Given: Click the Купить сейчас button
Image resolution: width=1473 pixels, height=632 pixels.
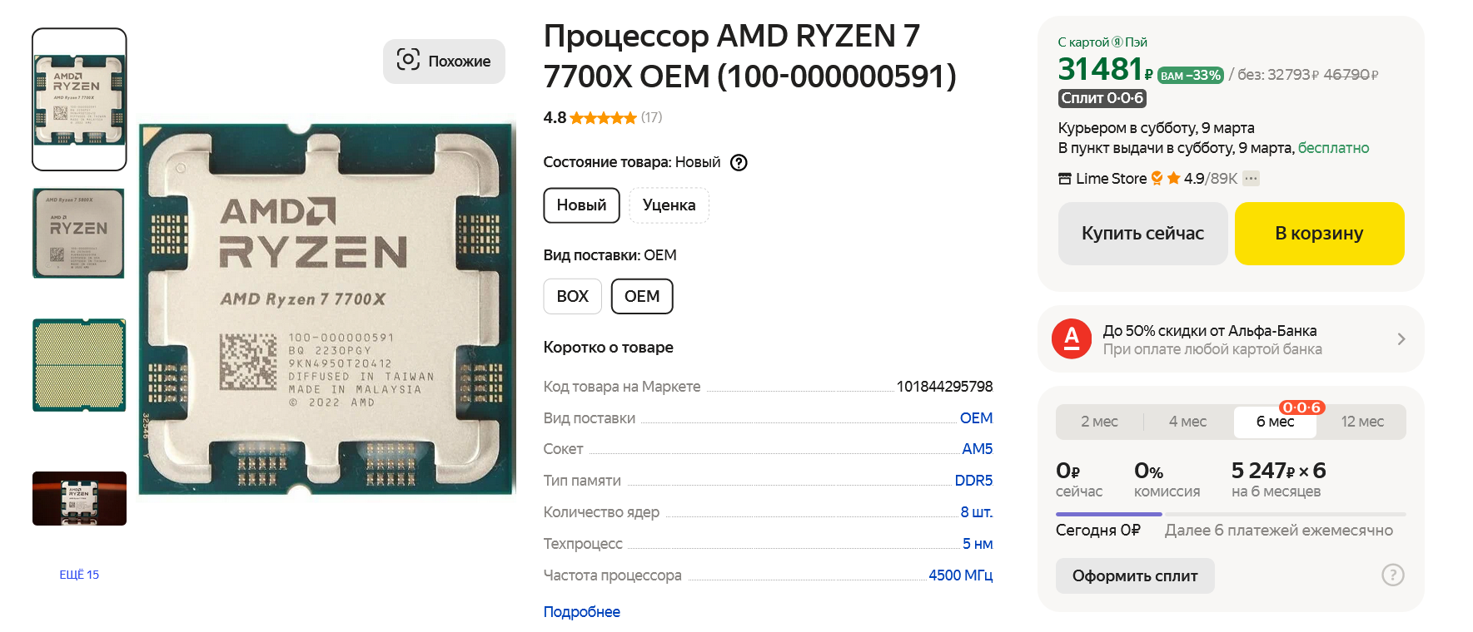Looking at the screenshot, I should click(x=1142, y=234).
